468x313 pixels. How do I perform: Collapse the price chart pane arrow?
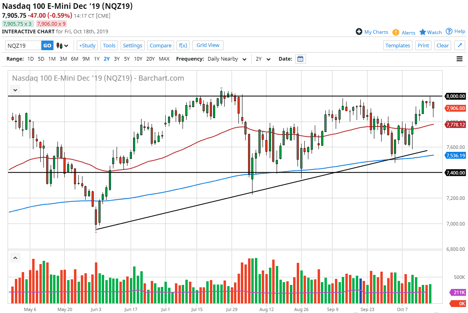(x=15, y=90)
